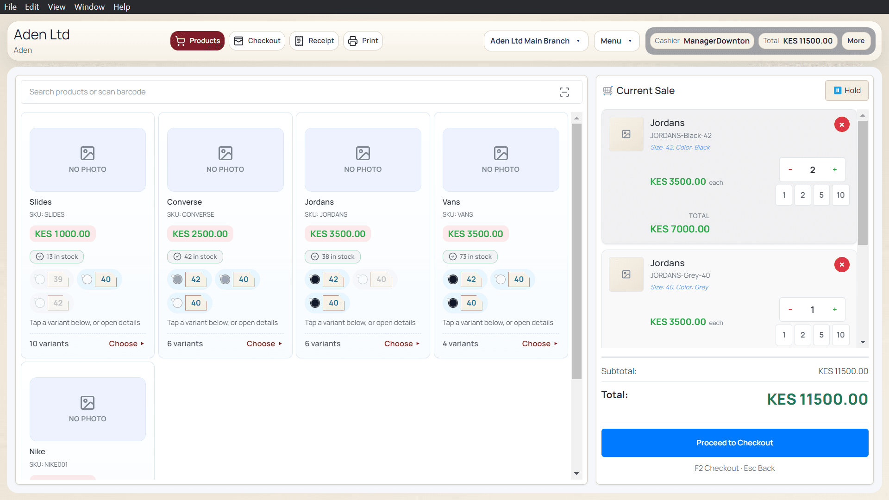
Task: Click the Slides product photo placeholder
Action: 88,160
